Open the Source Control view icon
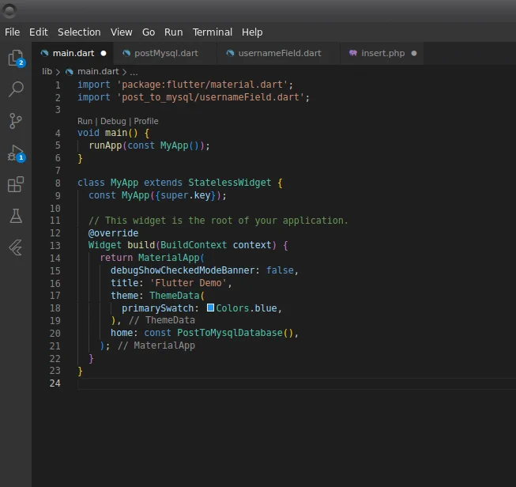516x487 pixels. (16, 121)
